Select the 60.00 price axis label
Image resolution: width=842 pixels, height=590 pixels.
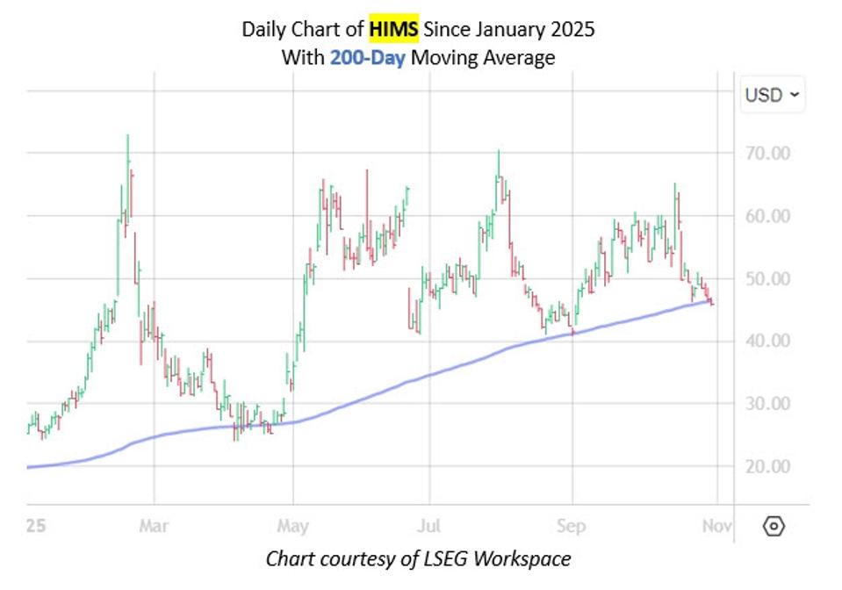click(766, 216)
